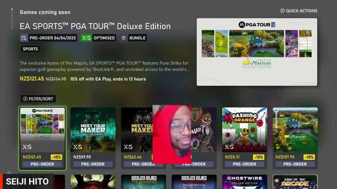Pre-order the NZ$121.45 PGA Tour Deluxe

pos(42,164)
